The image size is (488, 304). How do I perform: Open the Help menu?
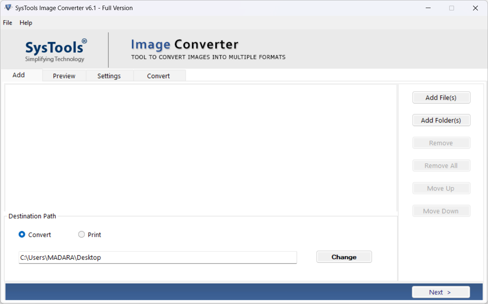(x=26, y=23)
